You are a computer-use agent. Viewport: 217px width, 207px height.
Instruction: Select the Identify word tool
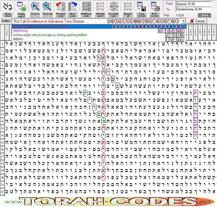100,7
